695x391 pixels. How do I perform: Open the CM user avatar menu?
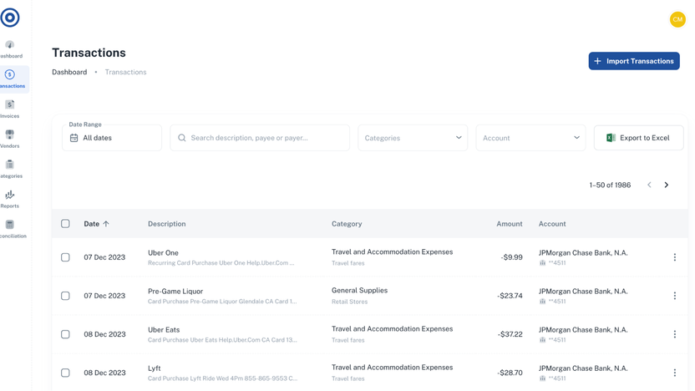(x=677, y=19)
